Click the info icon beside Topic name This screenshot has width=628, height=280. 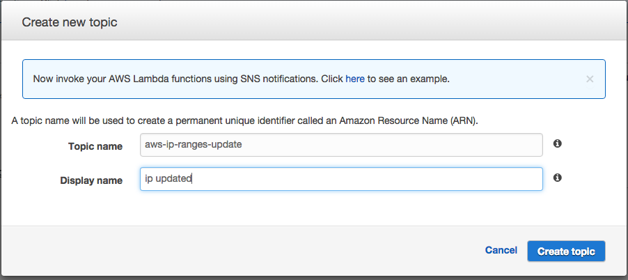coord(557,143)
